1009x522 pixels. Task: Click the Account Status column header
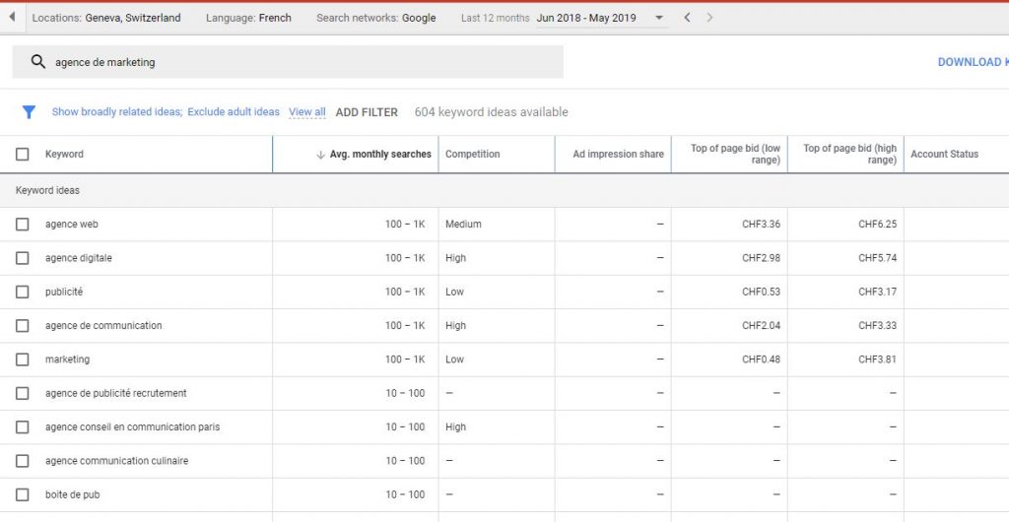click(x=944, y=155)
